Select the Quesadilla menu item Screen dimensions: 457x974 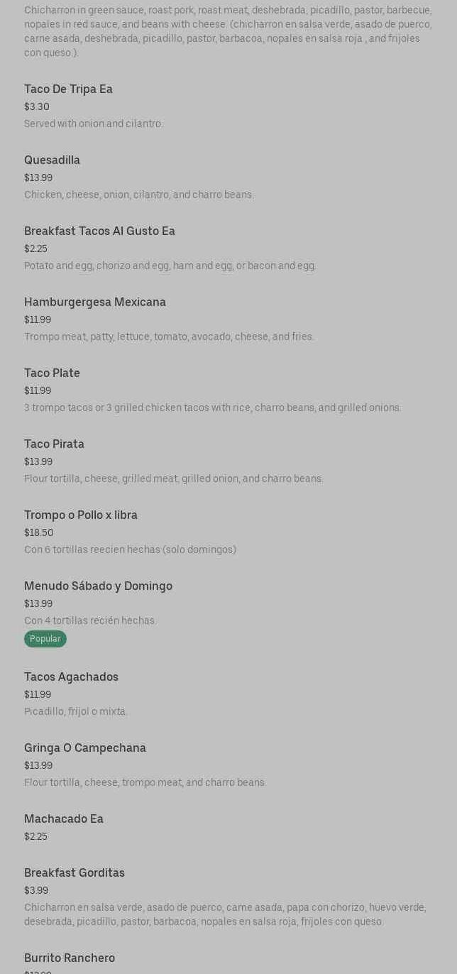(x=52, y=160)
